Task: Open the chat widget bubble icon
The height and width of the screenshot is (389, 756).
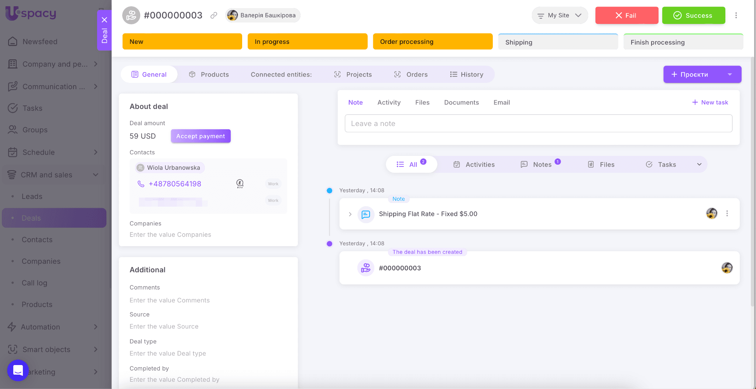Action: tap(18, 370)
